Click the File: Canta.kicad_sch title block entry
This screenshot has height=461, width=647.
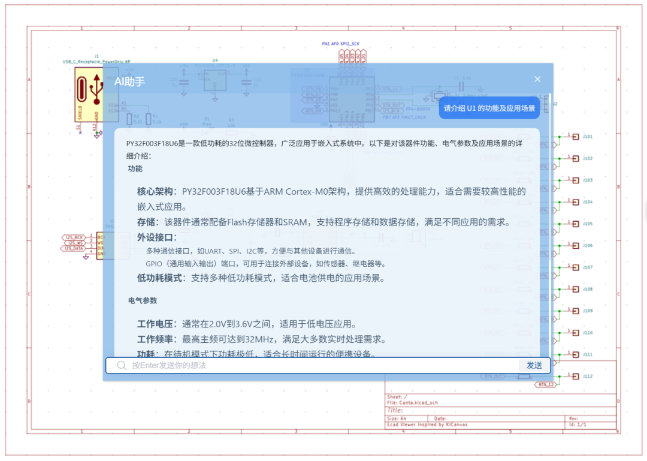(412, 403)
